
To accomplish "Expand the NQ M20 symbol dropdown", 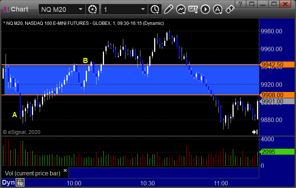I will tap(81, 9).
